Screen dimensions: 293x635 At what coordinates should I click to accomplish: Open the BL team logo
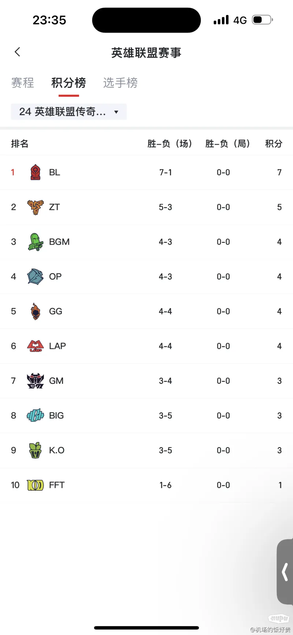[x=36, y=172]
